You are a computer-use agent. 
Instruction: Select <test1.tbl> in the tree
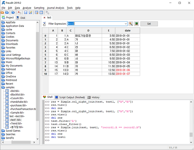click(16, 120)
